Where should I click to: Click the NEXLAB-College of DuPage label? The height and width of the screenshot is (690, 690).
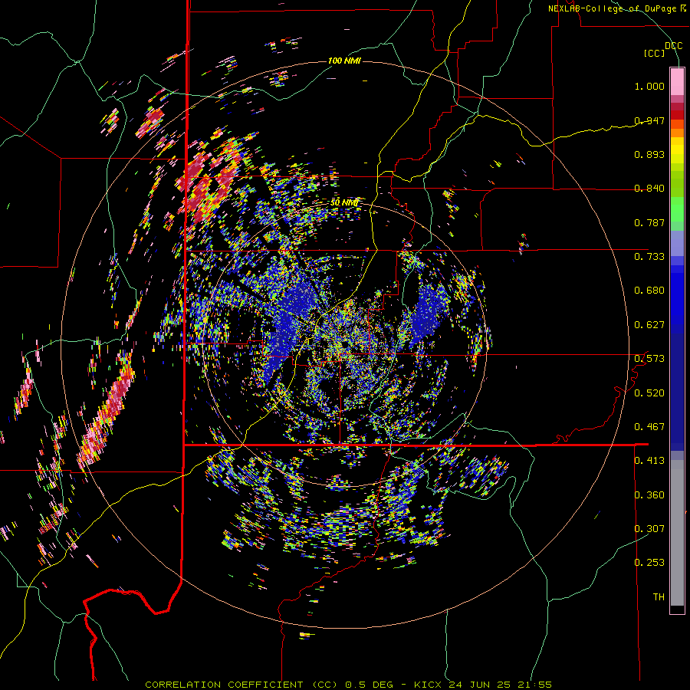tap(617, 8)
